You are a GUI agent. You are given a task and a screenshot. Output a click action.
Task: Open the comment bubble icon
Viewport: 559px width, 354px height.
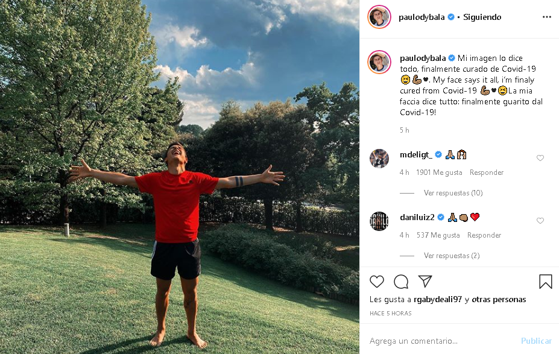401,282
